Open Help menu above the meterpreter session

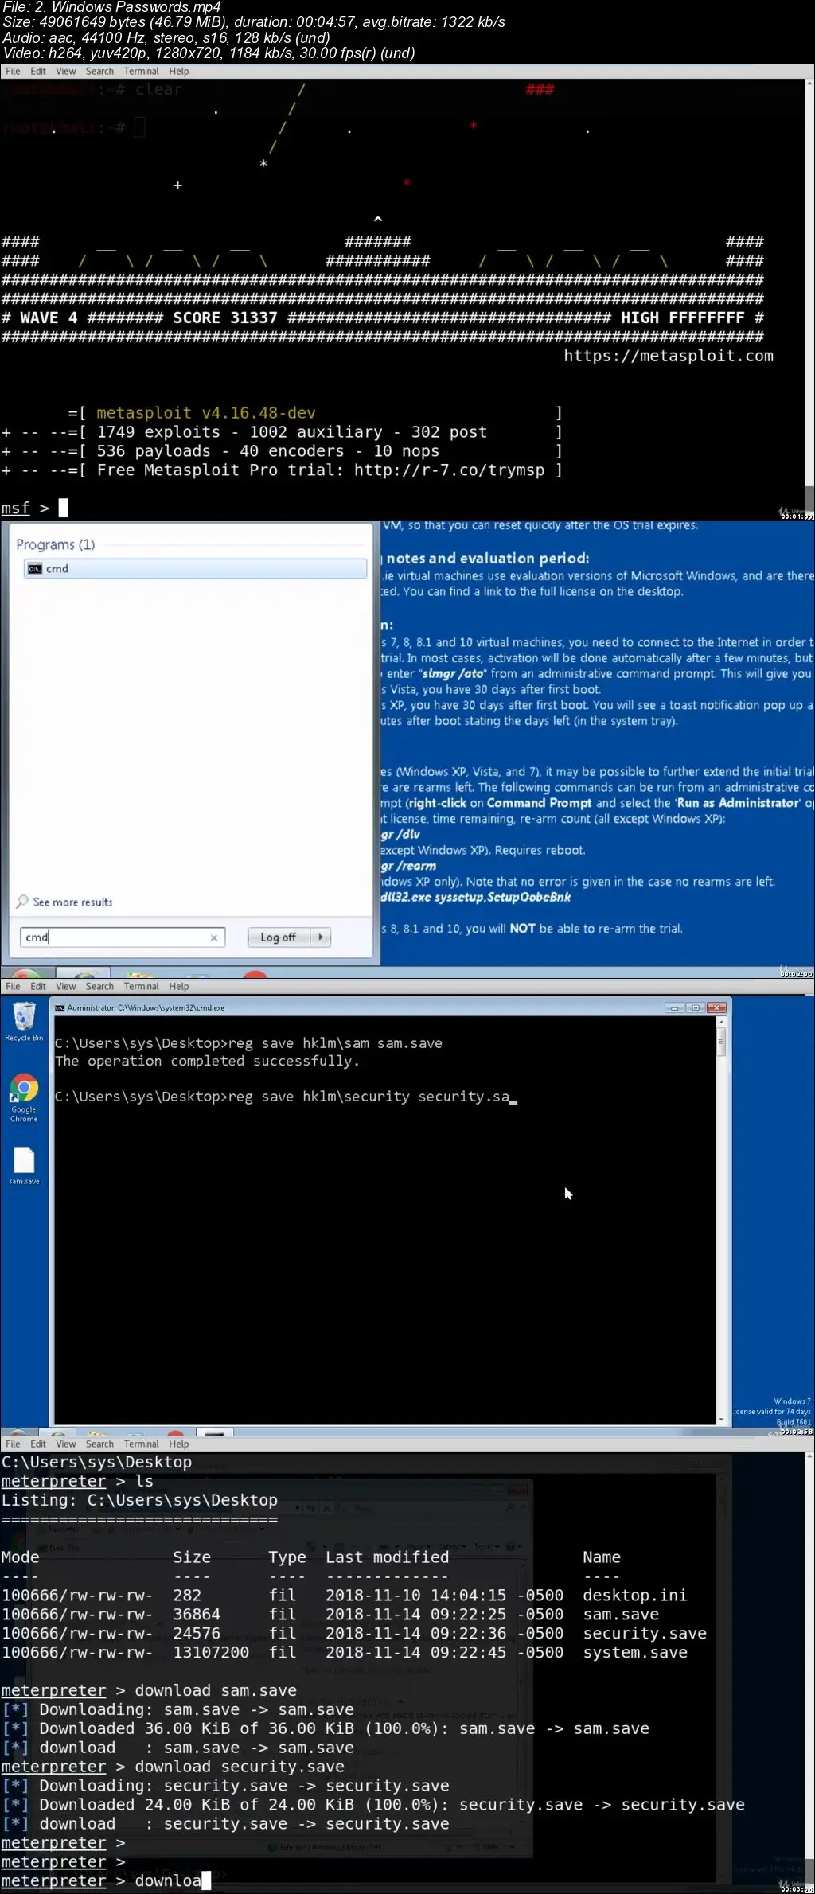[x=179, y=1444]
